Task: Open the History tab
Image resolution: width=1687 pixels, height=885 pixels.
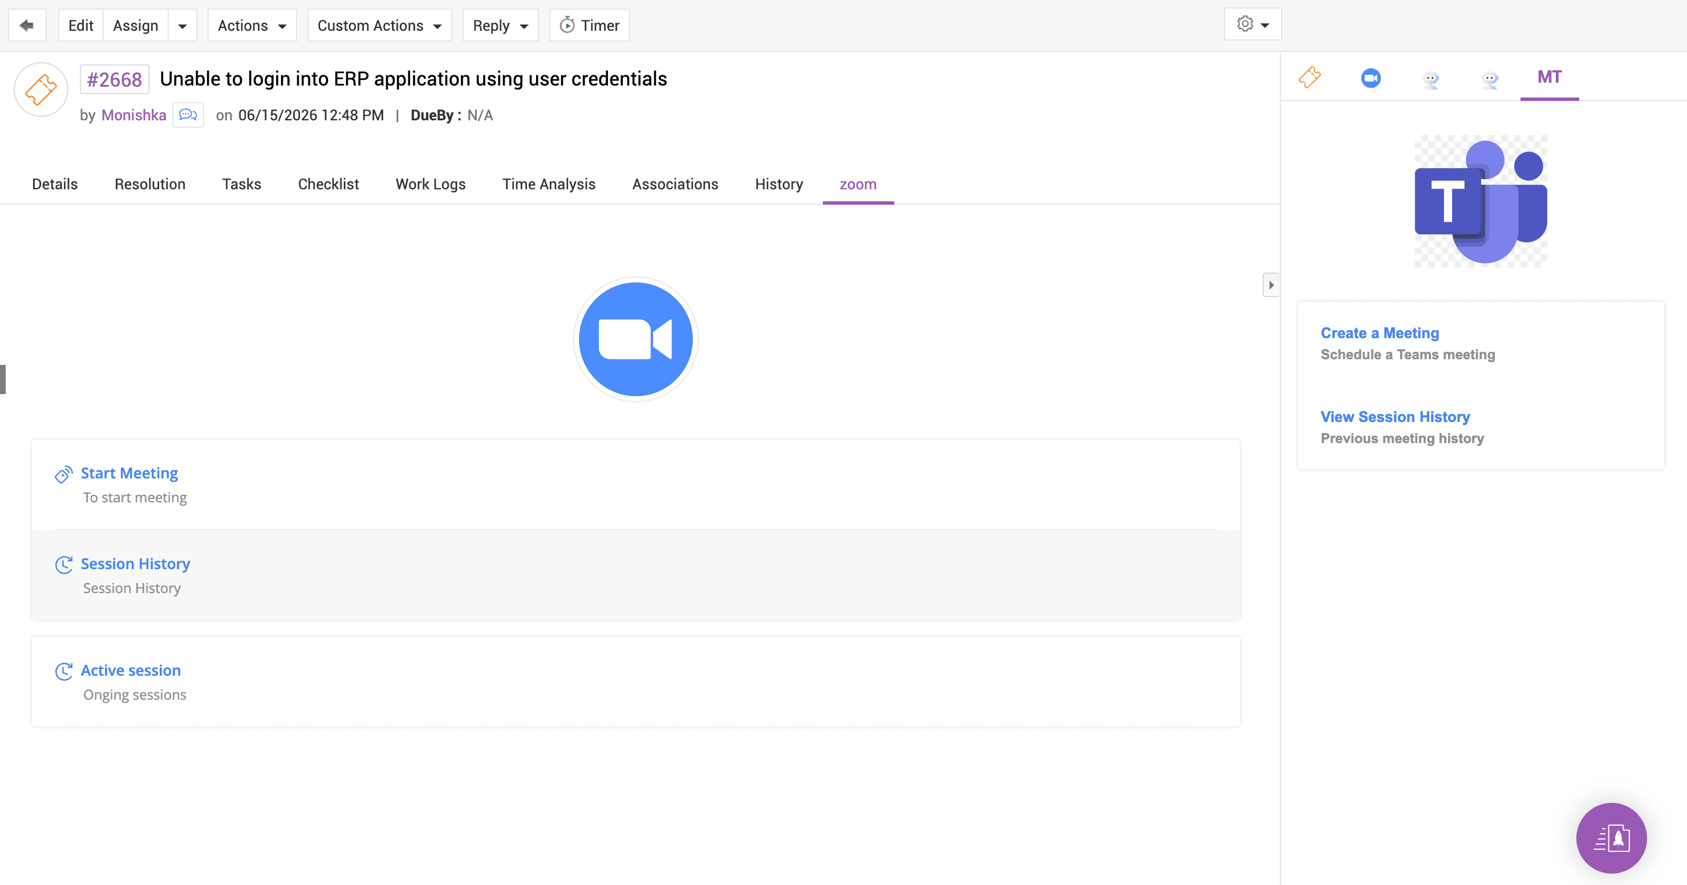Action: click(x=778, y=184)
